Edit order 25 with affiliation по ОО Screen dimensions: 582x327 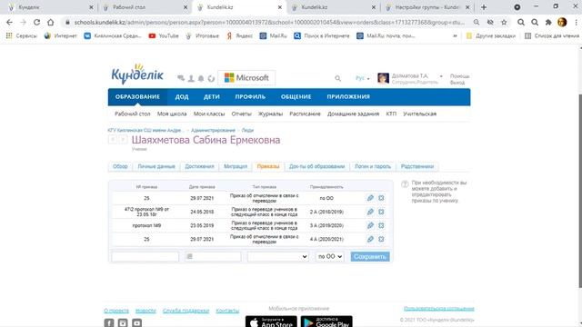370,198
